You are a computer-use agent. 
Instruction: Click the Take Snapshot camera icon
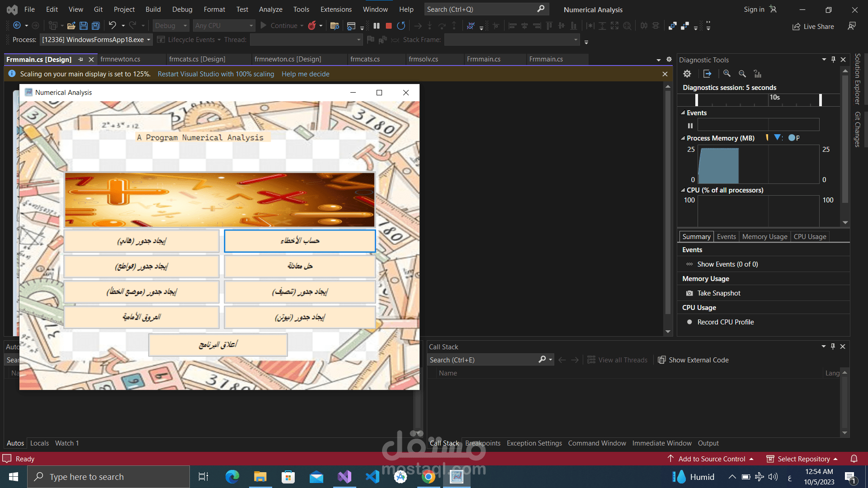689,293
